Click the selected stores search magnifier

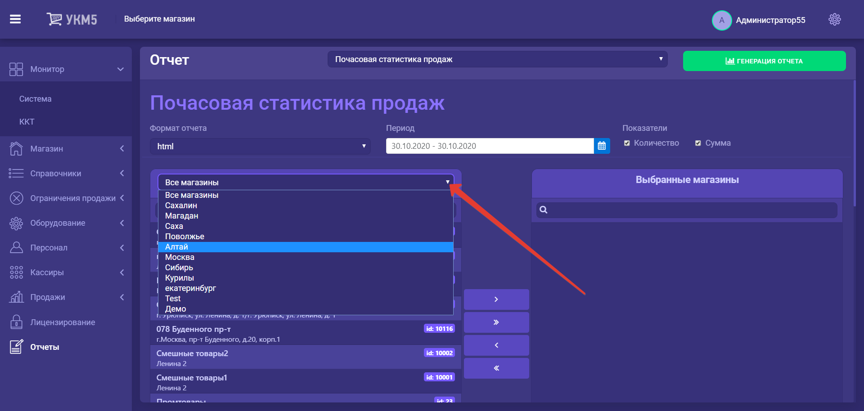(x=543, y=210)
